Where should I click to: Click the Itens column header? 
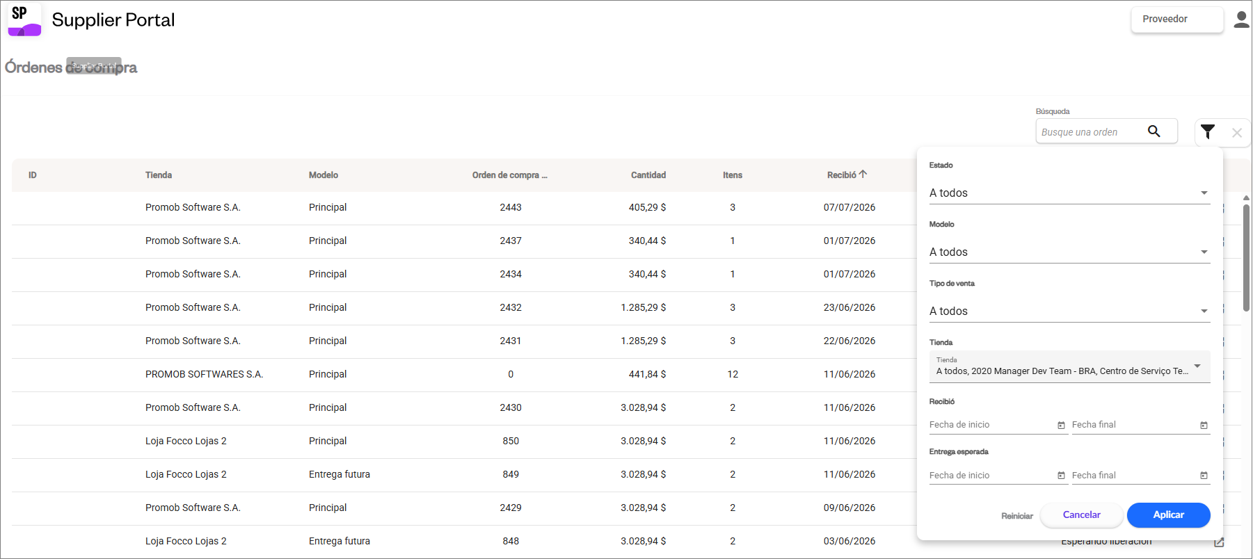[x=733, y=175]
